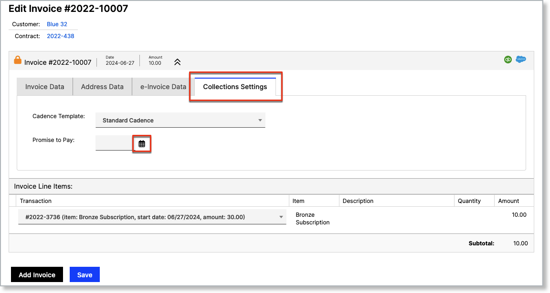Click the green QuickBooks icon
This screenshot has height=293, width=550.
coord(508,60)
